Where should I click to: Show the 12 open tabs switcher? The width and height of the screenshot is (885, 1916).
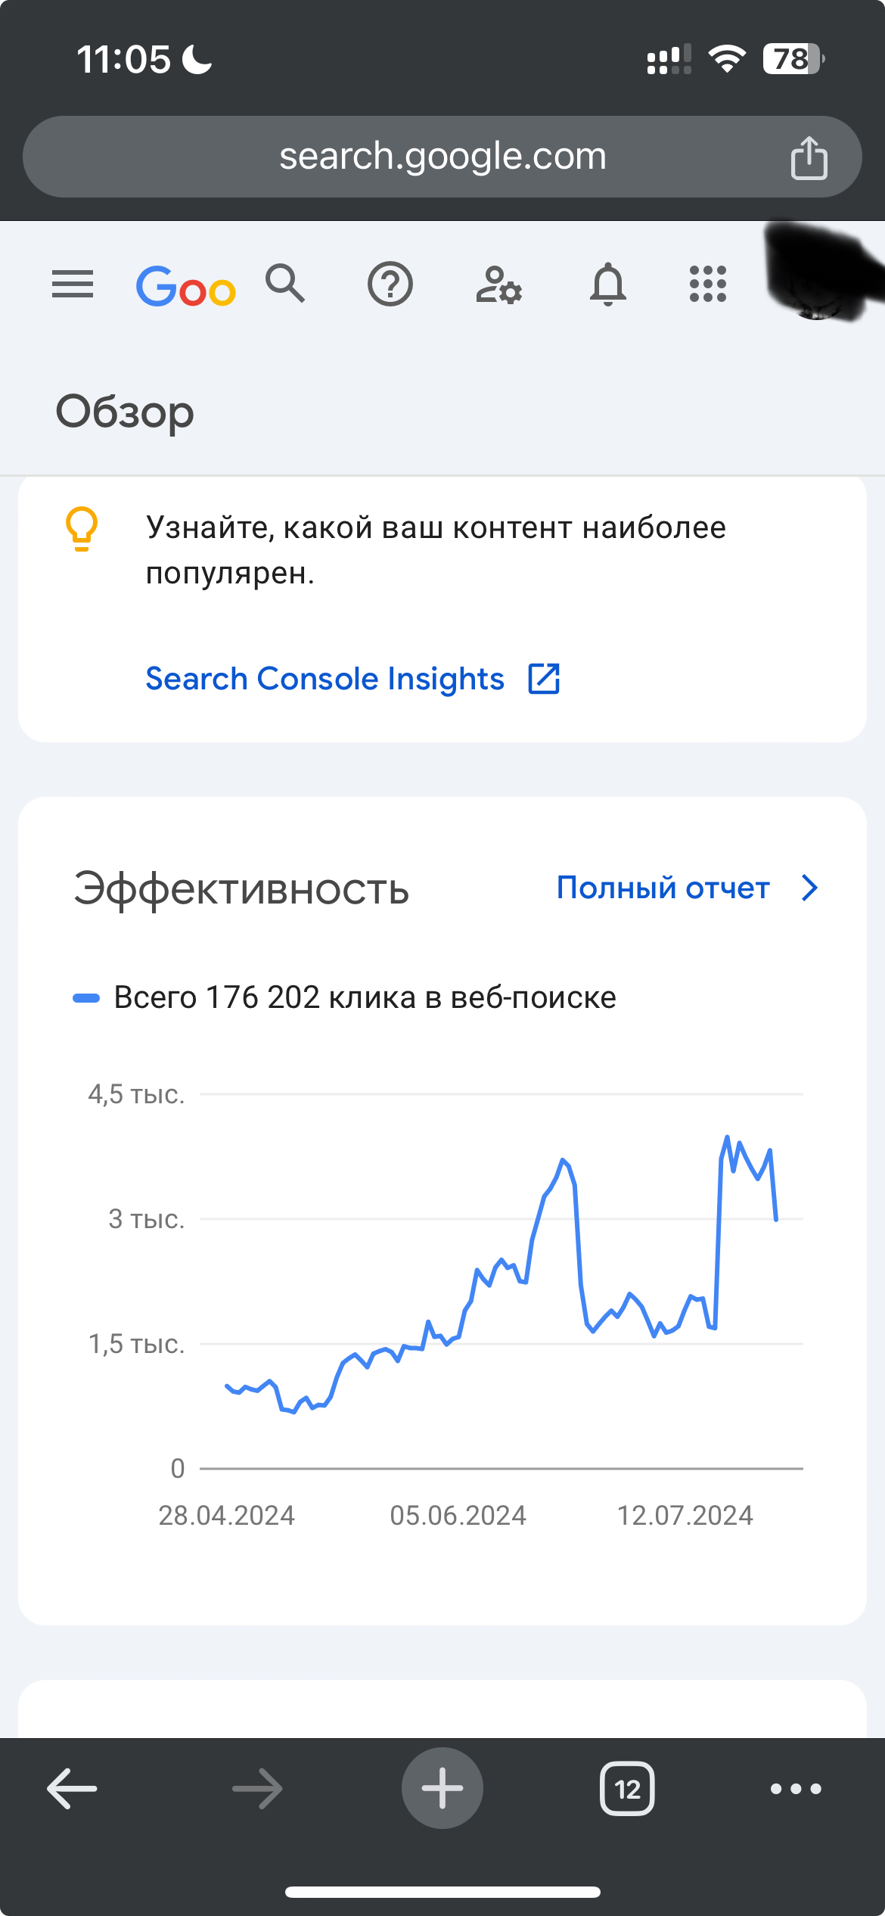pos(627,1789)
